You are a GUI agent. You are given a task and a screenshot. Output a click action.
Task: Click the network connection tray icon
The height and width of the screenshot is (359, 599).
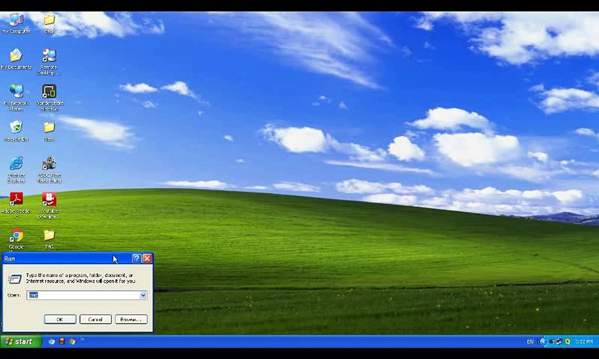point(559,342)
